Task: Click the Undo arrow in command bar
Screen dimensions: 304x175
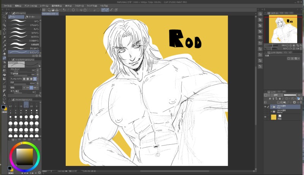Action: point(64,10)
